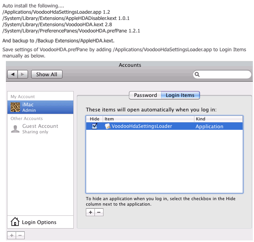Click inside the search field
This screenshot has height=242, width=254.
pyautogui.click(x=222, y=74)
